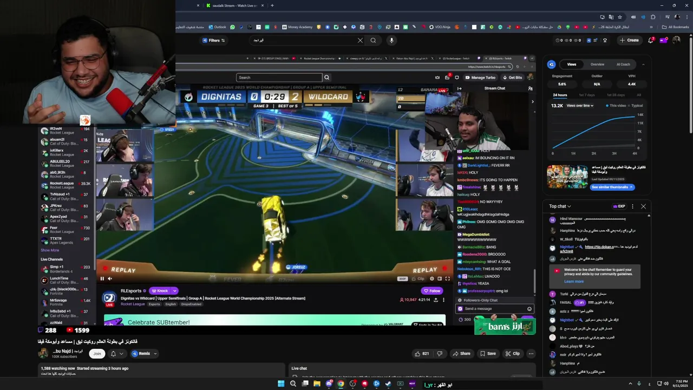693x390 pixels.
Task: Open live chat options three-dot menu
Action: (632, 206)
